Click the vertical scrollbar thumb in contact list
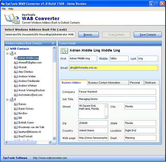 click(54, 56)
